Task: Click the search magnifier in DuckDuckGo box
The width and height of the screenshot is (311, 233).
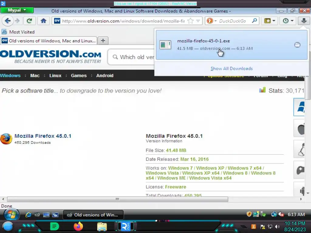Action: tap(255, 21)
